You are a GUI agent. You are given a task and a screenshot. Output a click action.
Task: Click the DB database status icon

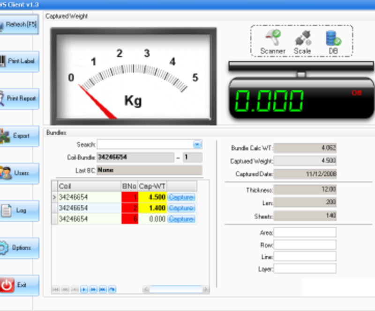(x=333, y=38)
